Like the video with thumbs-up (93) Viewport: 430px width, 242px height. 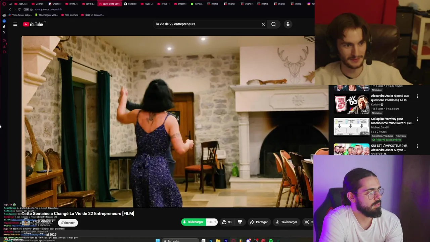226,222
